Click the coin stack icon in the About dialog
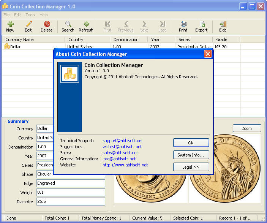Image resolution: width=267 pixels, height=223 pixels. click(x=70, y=74)
